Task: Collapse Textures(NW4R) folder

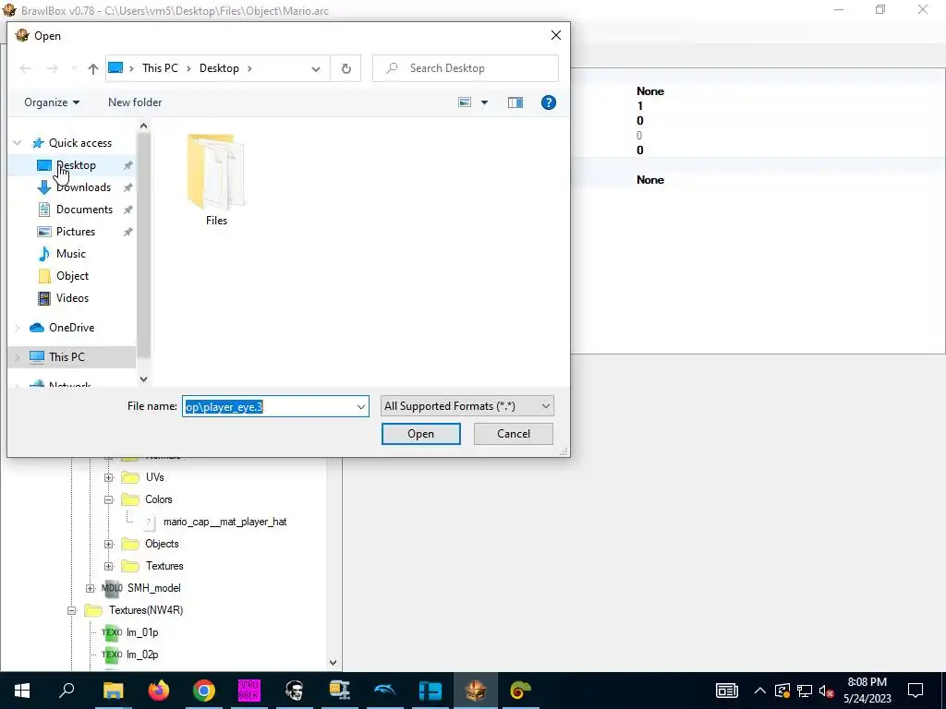Action: click(x=71, y=611)
